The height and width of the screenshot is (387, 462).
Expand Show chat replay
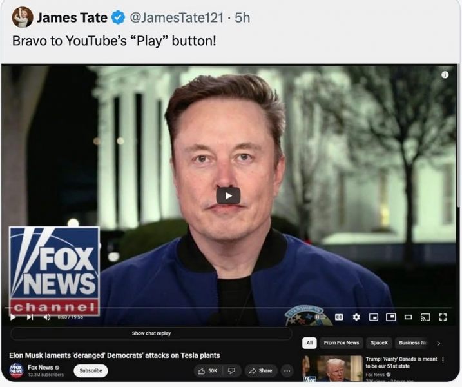(151, 333)
